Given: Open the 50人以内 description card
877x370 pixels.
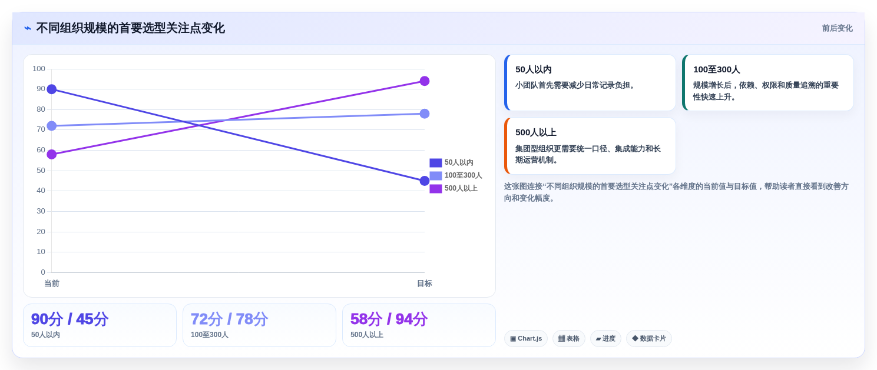Looking at the screenshot, I should point(590,83).
